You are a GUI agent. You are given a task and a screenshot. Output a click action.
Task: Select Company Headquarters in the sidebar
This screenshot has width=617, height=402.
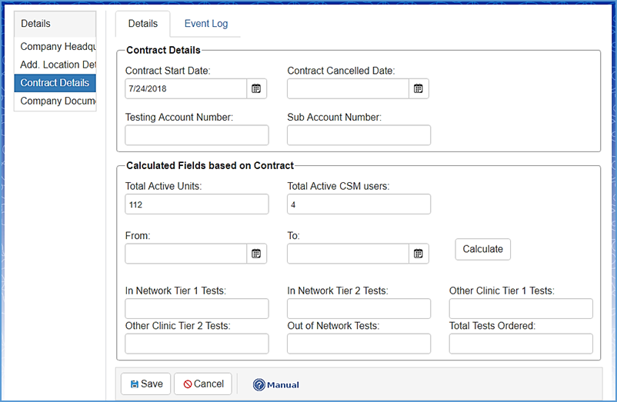click(x=57, y=47)
